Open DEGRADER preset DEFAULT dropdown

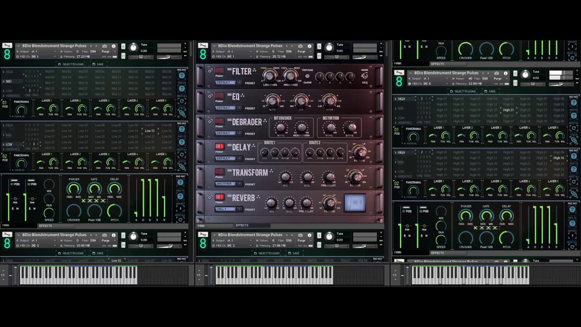[x=229, y=133]
